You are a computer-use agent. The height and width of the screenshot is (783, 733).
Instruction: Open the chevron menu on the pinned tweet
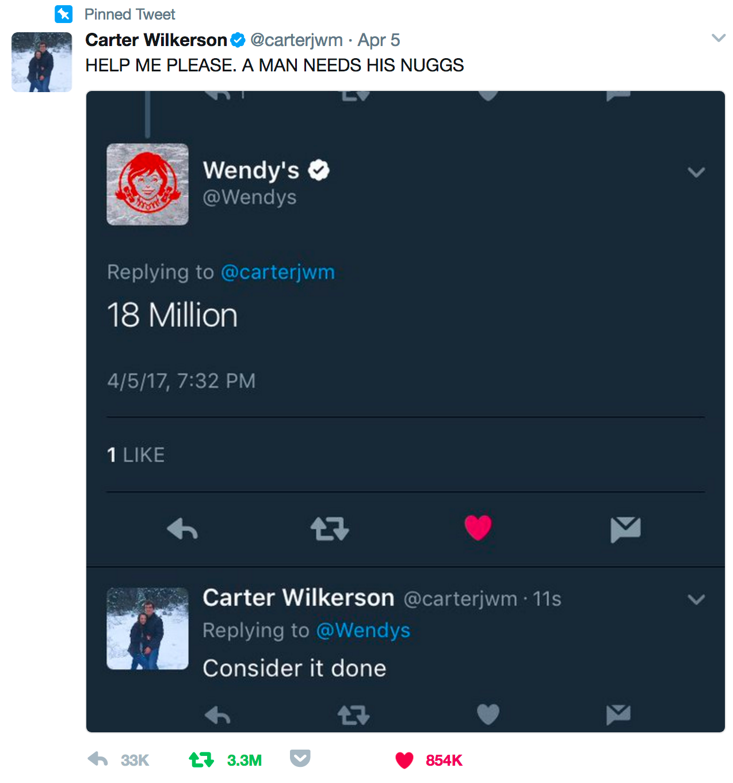719,38
